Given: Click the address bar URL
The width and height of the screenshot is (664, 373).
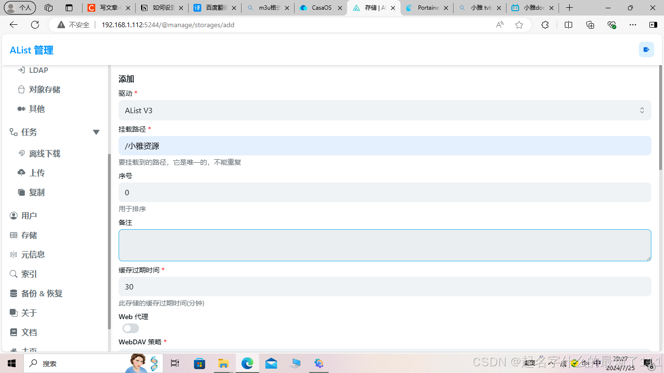Looking at the screenshot, I should pos(168,25).
